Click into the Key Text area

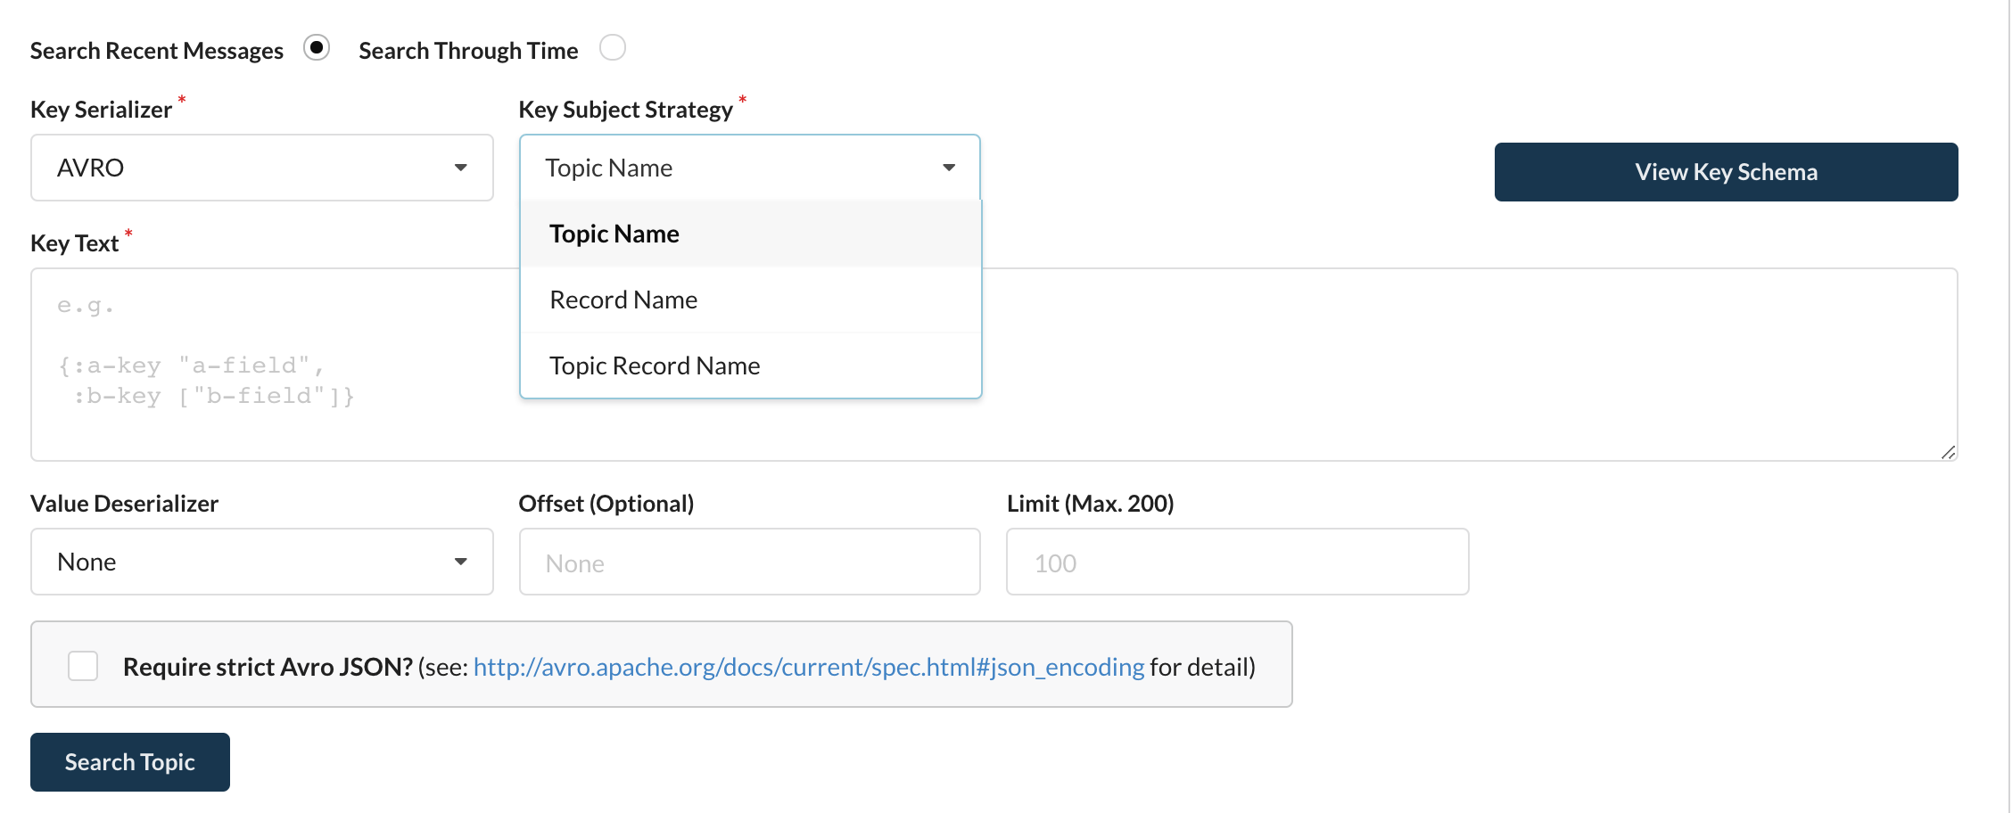point(994,365)
